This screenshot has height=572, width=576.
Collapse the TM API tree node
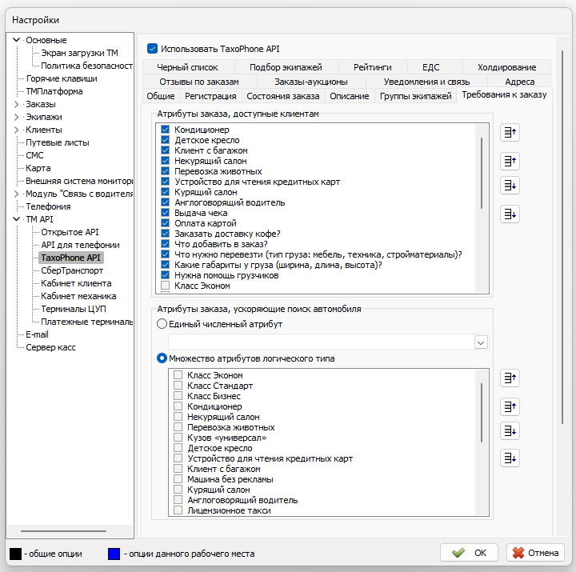click(16, 219)
